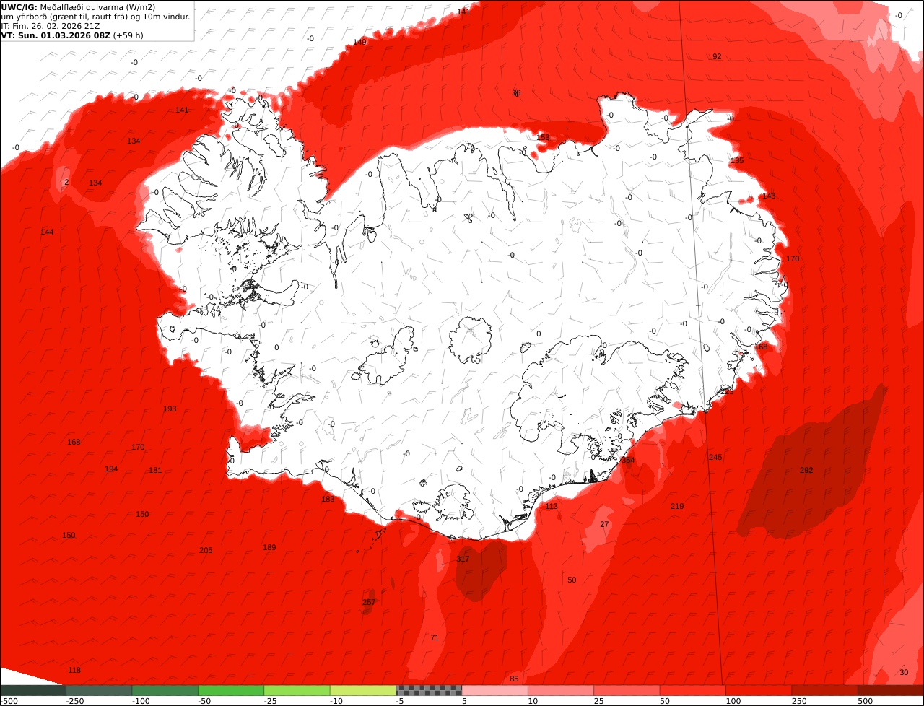Select the value 118 at the bottom left

74,670
